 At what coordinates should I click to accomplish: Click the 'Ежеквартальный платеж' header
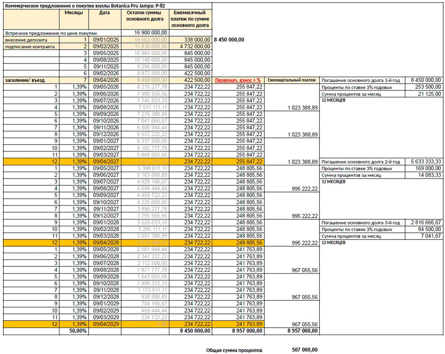291,80
